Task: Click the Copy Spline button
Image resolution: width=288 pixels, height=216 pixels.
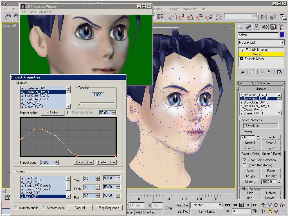Action: [x=84, y=162]
